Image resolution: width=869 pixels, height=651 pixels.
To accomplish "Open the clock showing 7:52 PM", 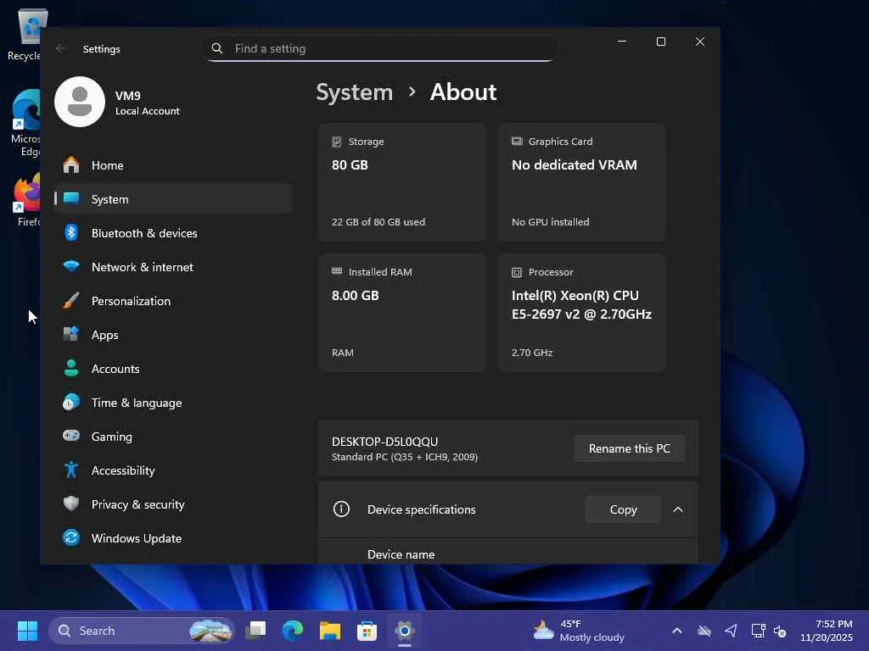I will [x=826, y=631].
